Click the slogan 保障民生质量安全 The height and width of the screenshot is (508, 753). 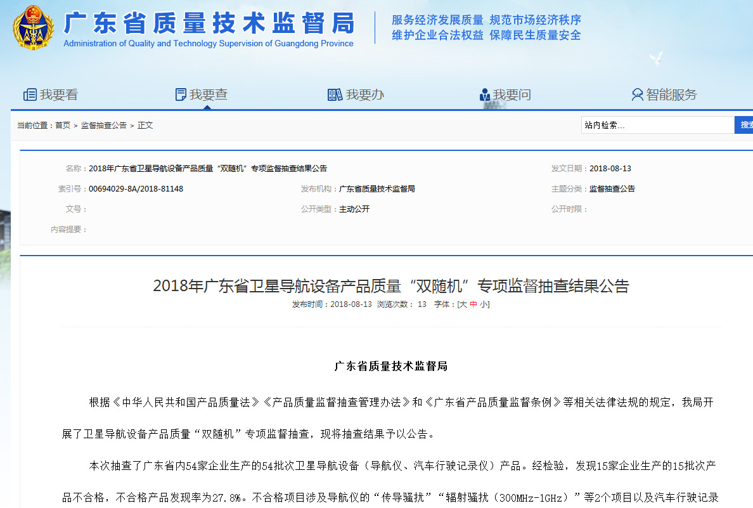535,35
